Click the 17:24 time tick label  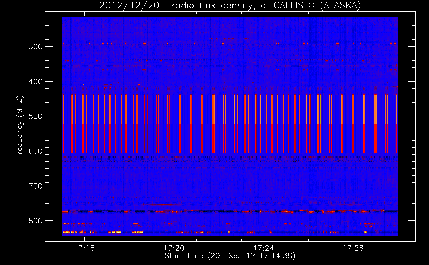point(264,248)
